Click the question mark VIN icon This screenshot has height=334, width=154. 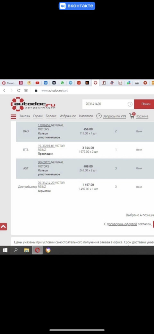[99, 116]
